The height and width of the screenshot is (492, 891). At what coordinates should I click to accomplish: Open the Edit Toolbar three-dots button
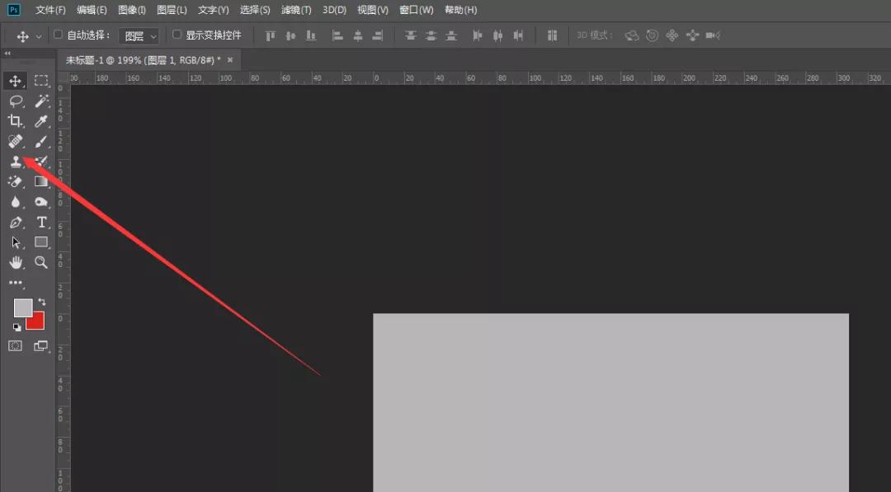coord(16,283)
